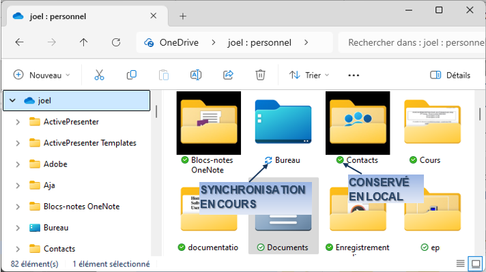Expand the ActivePresenter Templates tree folder
Viewport: 486px width, 272px height.
18,143
